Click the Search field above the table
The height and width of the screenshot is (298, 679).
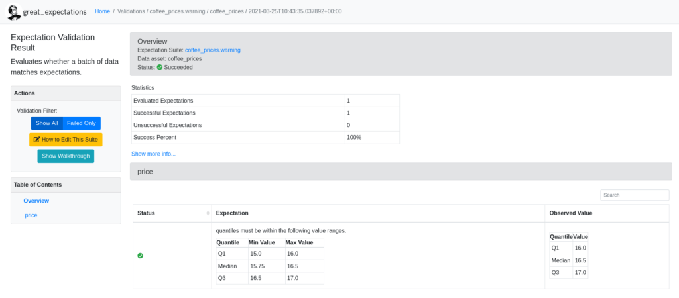(x=634, y=195)
